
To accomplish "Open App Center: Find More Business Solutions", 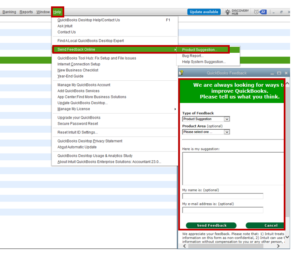I will tap(115, 97).
